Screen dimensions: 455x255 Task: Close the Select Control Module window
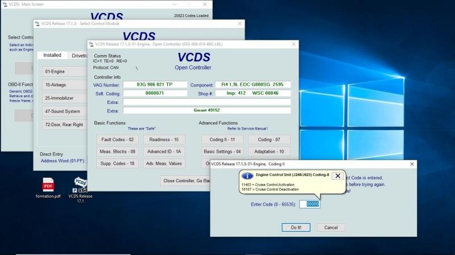point(239,24)
